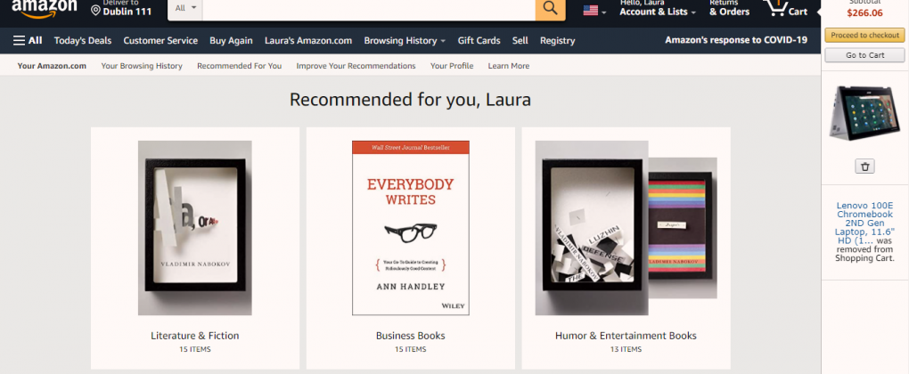Viewport: 909px width, 374px height.
Task: Open Everybody Writes book cover
Action: (411, 228)
